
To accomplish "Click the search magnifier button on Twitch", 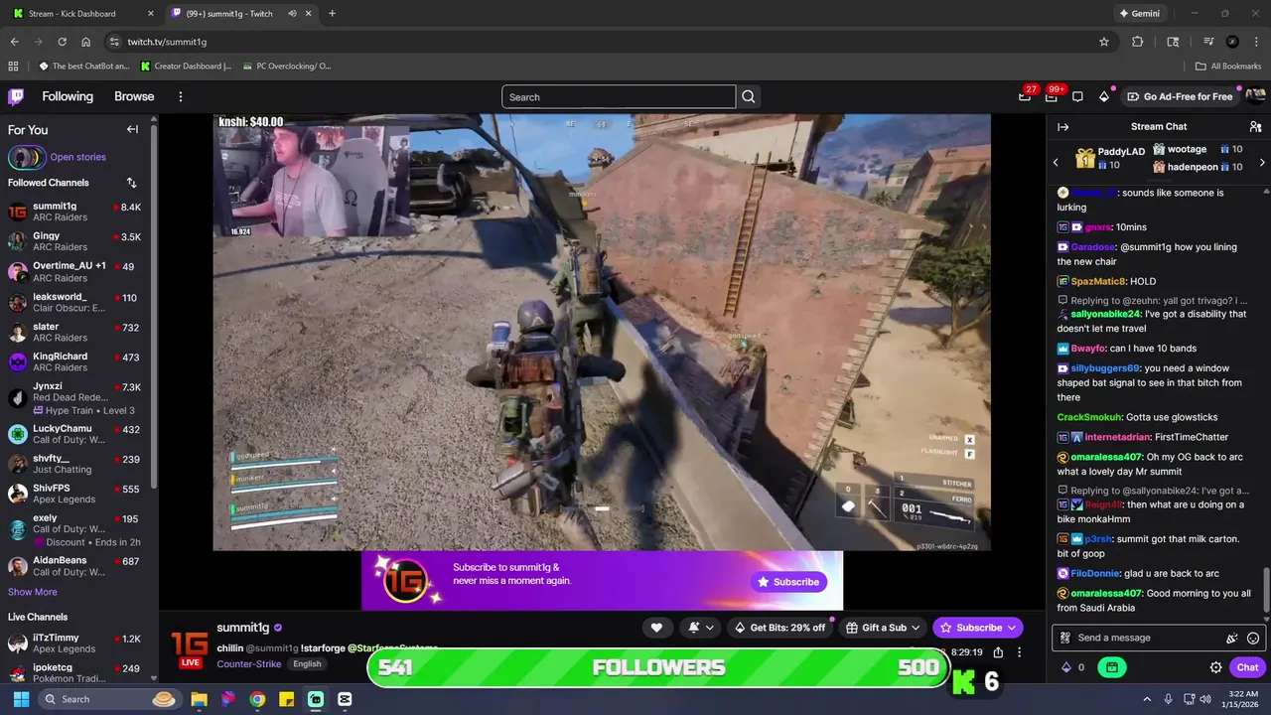I will (749, 96).
